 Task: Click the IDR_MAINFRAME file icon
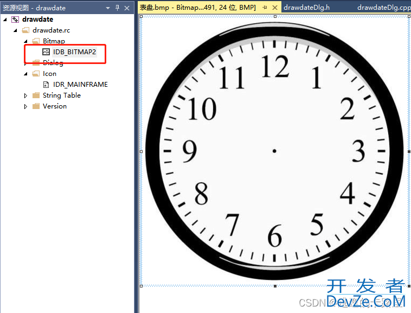click(x=46, y=85)
